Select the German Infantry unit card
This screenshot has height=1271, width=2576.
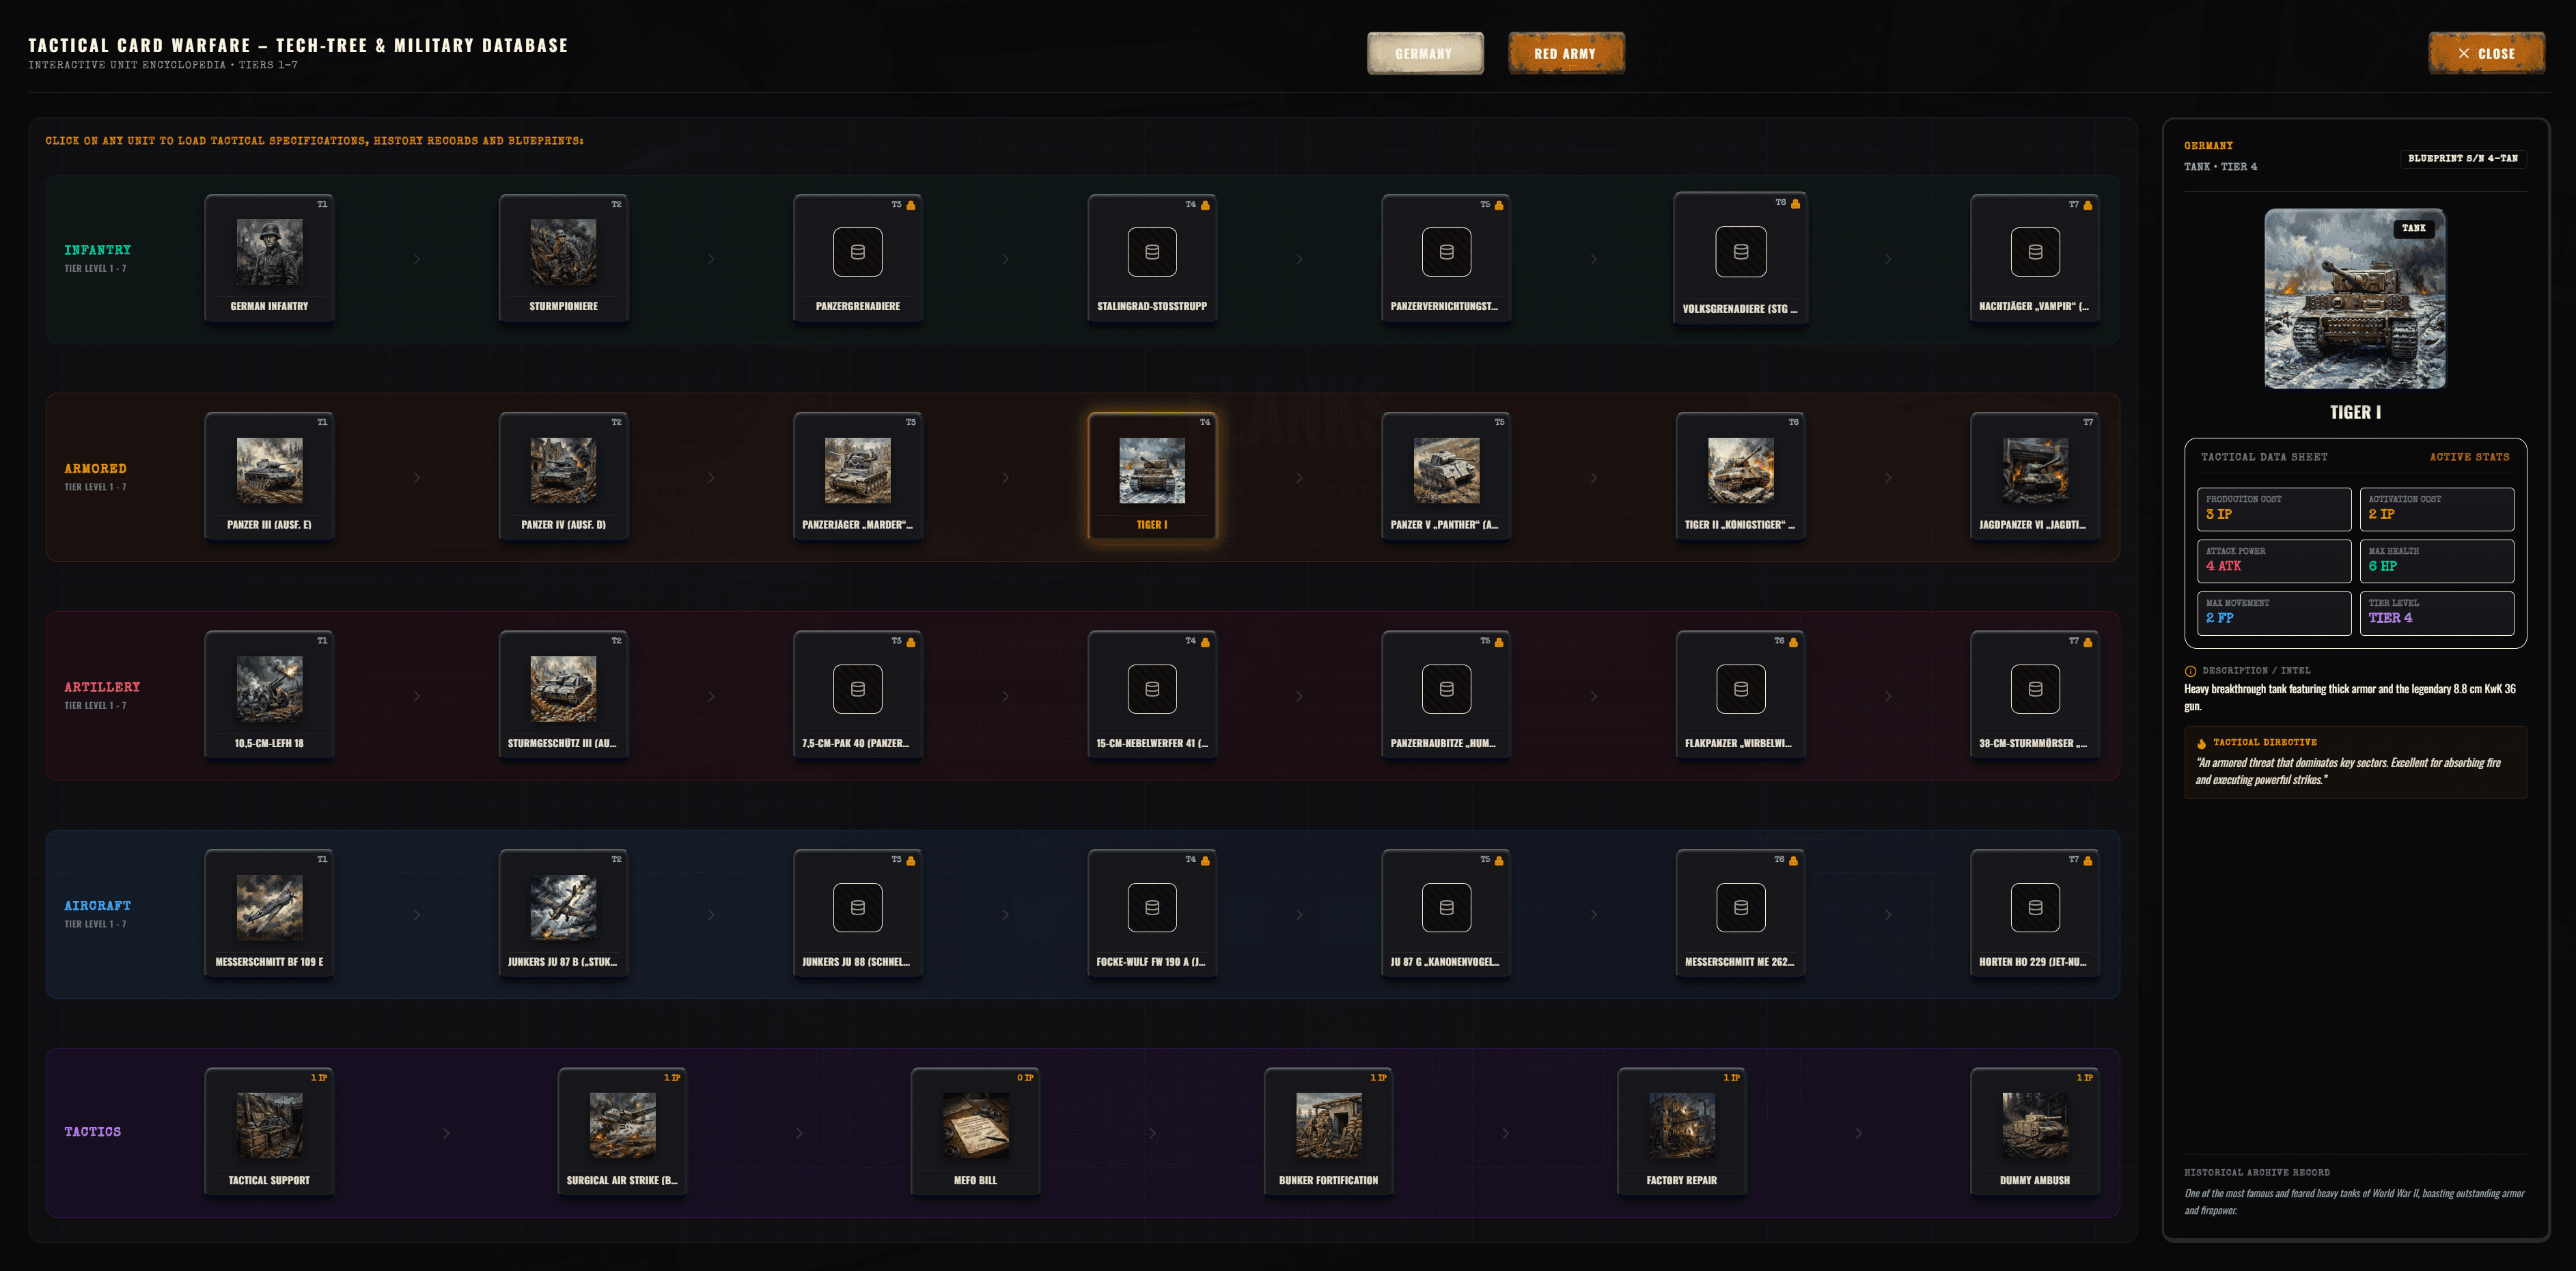pos(269,258)
